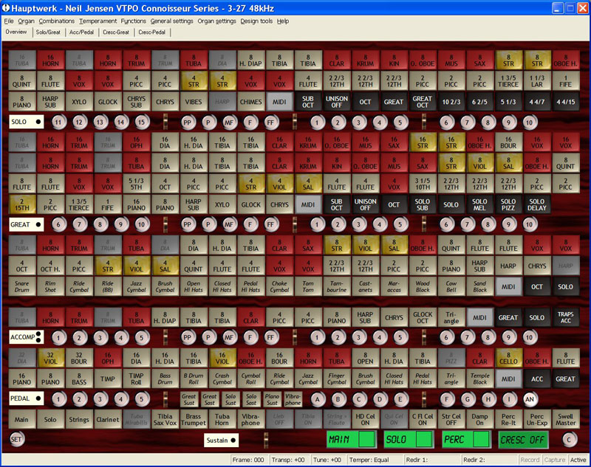Toggle the Tibia Sax Vox tremulant
The height and width of the screenshot is (467, 591).
(165, 419)
